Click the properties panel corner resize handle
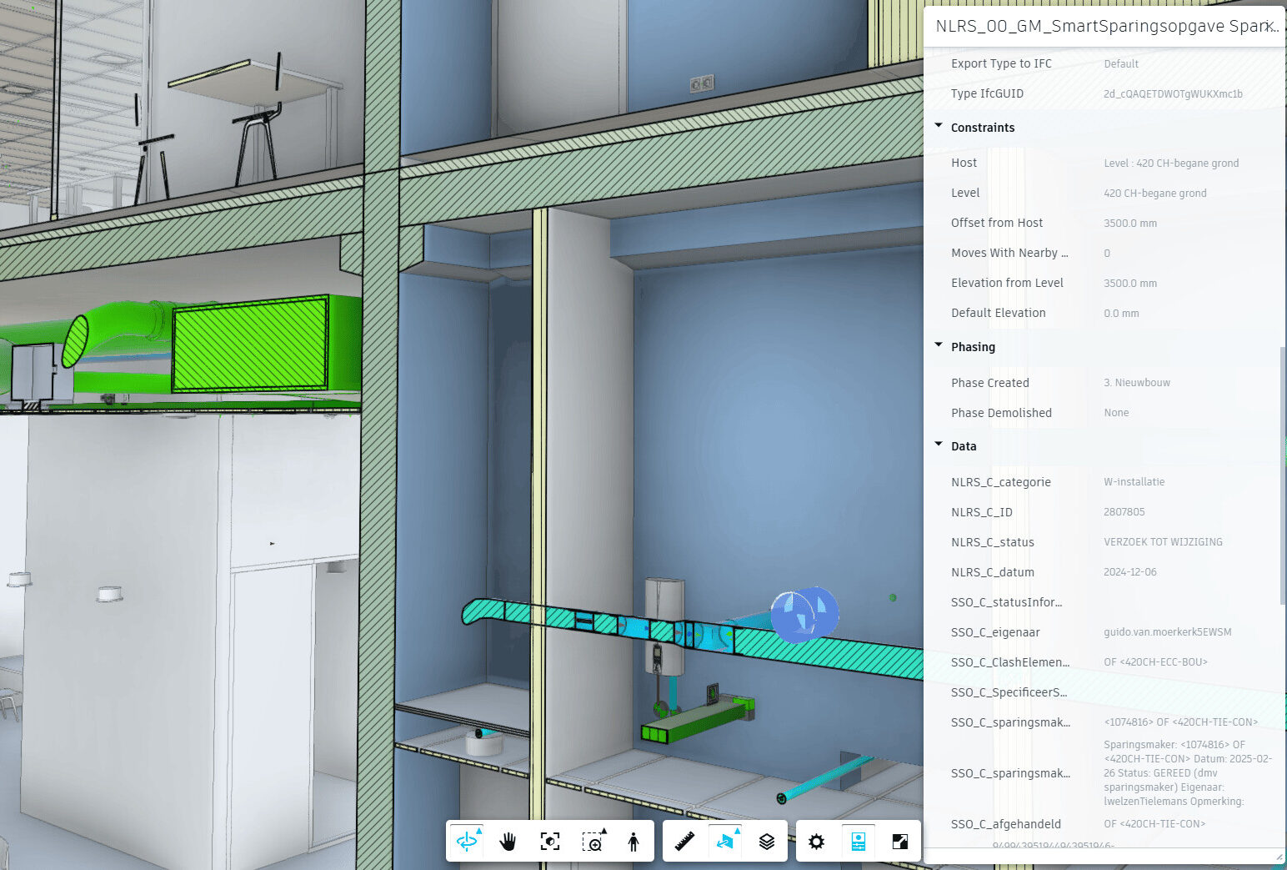 point(1279,857)
